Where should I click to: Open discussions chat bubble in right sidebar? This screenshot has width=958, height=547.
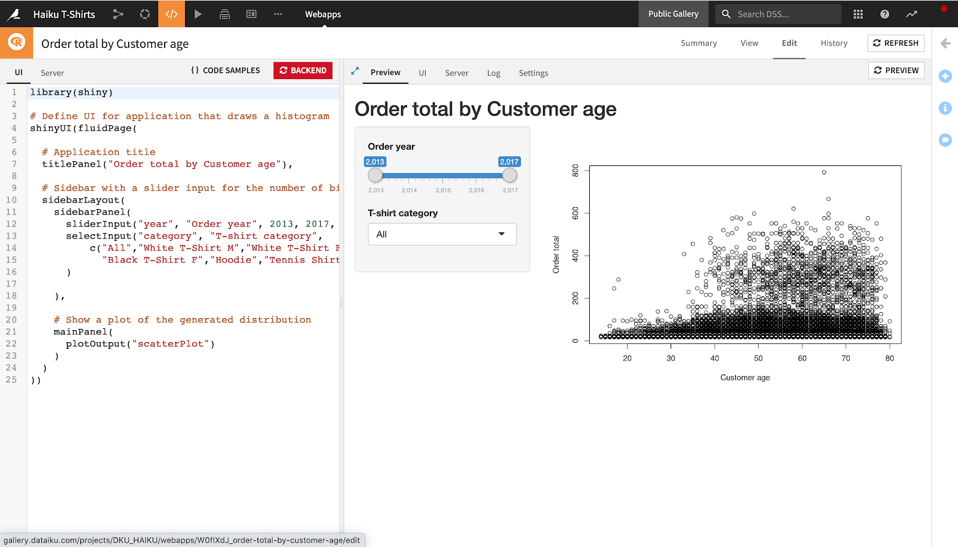pyautogui.click(x=945, y=140)
